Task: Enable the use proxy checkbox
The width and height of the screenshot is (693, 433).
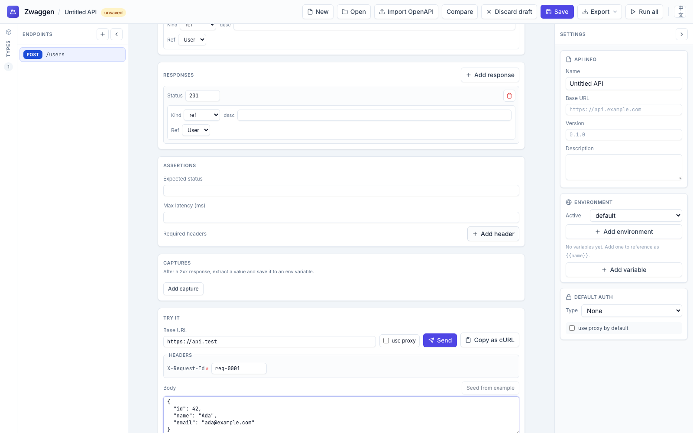Action: pyautogui.click(x=386, y=341)
